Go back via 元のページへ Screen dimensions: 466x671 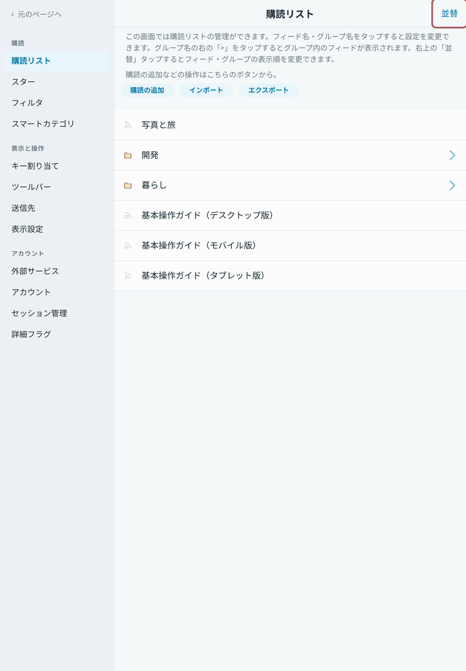[36, 15]
